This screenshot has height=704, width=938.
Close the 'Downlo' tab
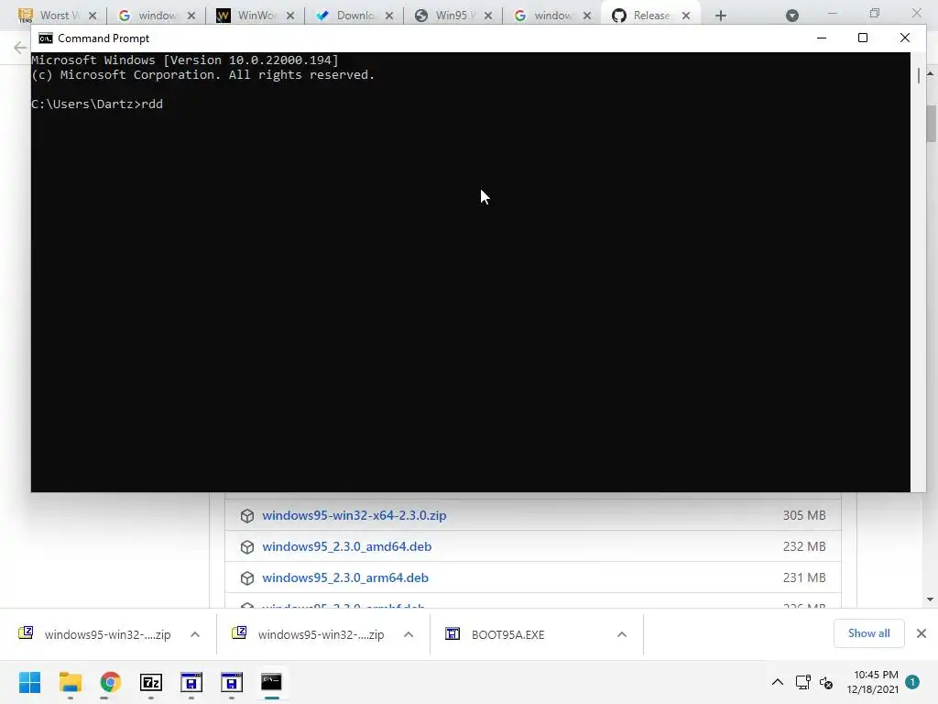388,16
